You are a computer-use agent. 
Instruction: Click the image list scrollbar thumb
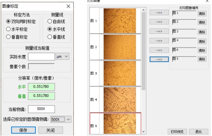click(143, 51)
